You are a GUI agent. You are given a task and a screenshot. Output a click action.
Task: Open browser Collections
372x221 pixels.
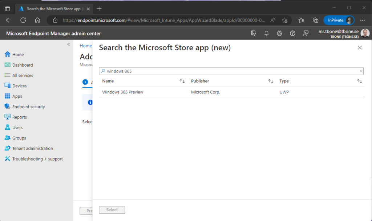[315, 20]
